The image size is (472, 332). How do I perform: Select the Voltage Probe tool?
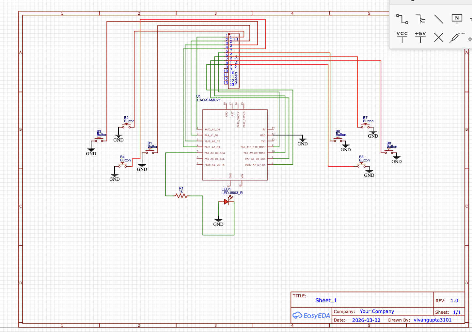[x=457, y=37]
